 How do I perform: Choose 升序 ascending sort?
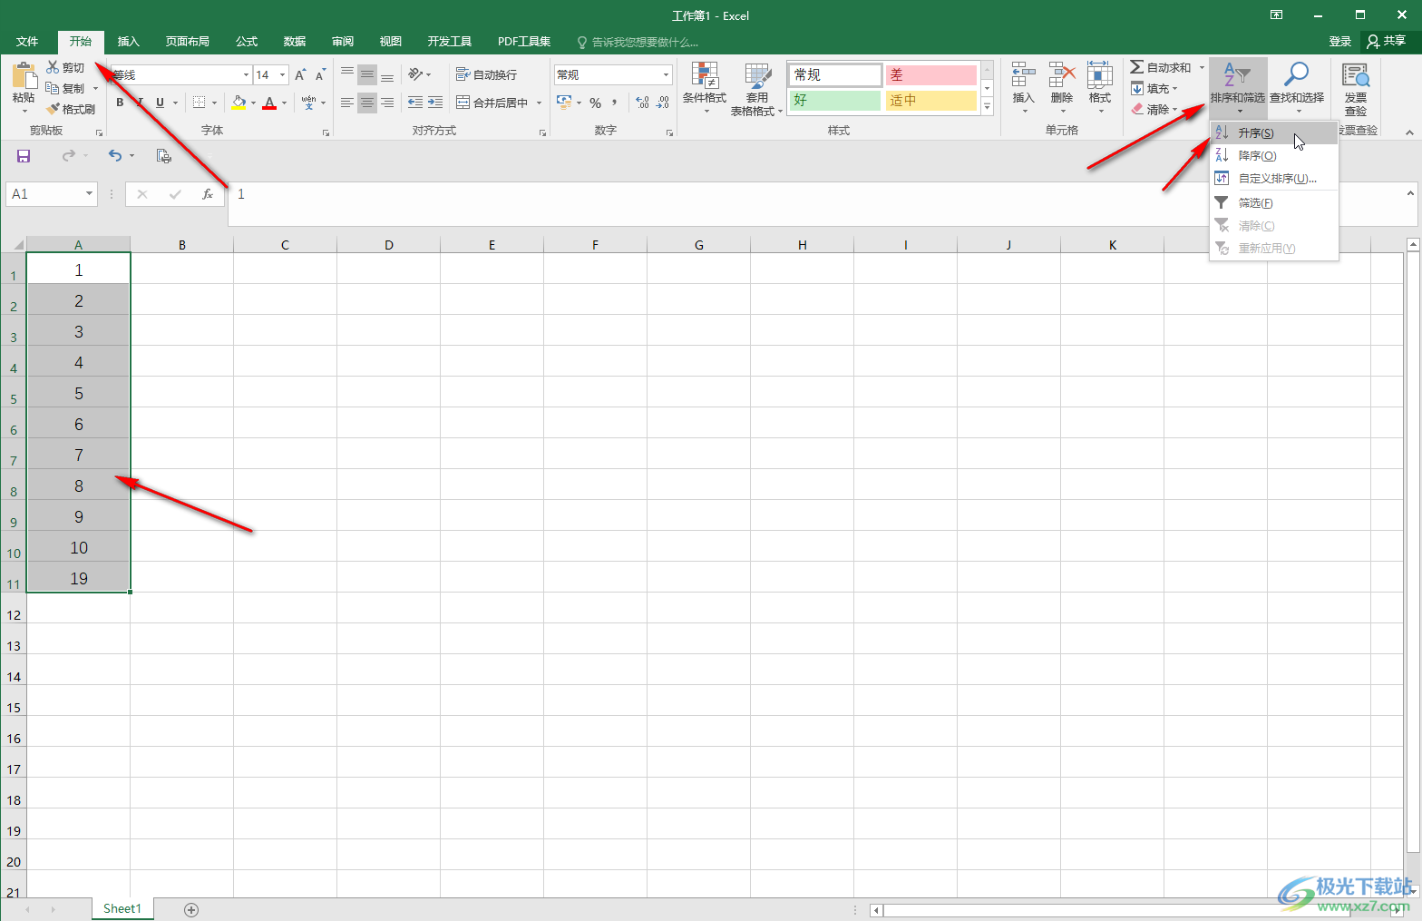pyautogui.click(x=1274, y=133)
